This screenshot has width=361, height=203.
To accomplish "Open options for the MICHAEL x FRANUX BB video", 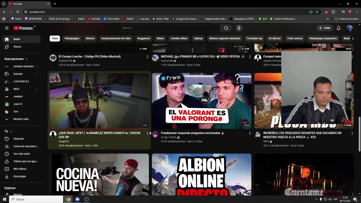I will point(250,57).
